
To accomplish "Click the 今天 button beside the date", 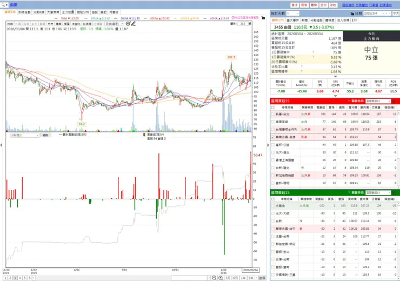I will [x=396, y=14].
